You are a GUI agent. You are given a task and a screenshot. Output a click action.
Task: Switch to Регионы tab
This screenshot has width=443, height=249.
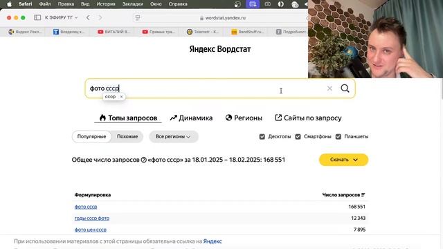[244, 118]
